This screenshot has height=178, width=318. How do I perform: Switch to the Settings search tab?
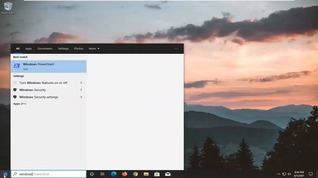[63, 48]
